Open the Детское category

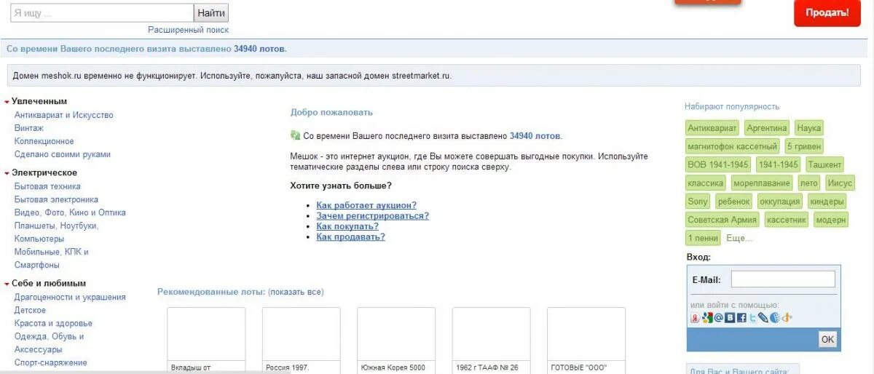[30, 310]
